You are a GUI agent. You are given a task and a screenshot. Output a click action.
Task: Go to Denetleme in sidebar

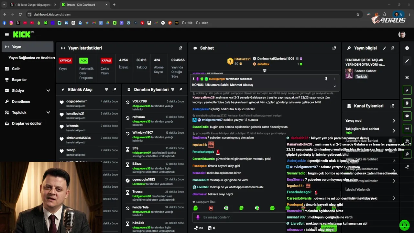pyautogui.click(x=27, y=102)
